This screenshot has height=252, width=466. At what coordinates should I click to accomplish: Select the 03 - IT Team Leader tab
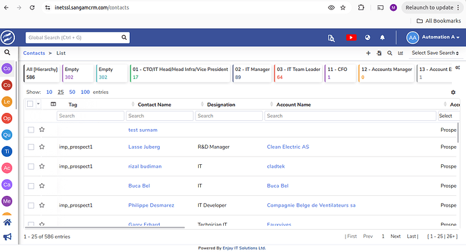[x=298, y=73]
